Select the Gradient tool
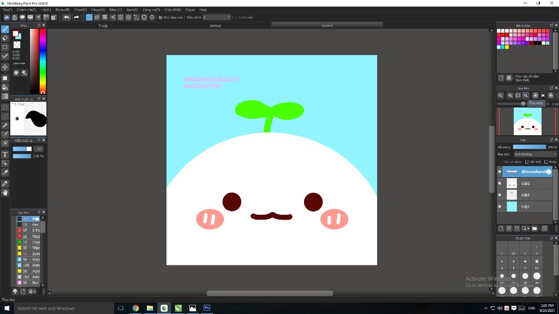Viewport: 559px width, 314px height. coord(5,96)
